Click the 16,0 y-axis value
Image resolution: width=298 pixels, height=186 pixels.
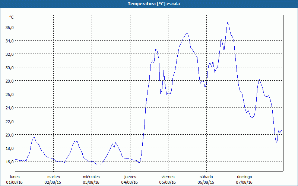[10, 161]
